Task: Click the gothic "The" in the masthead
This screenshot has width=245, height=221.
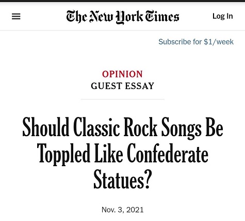Action: (x=76, y=17)
